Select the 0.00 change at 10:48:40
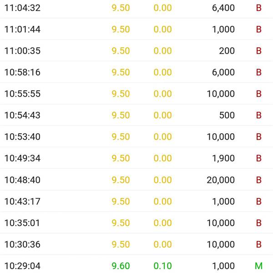Image resolution: width=273 pixels, height=273 pixels. pos(162,180)
